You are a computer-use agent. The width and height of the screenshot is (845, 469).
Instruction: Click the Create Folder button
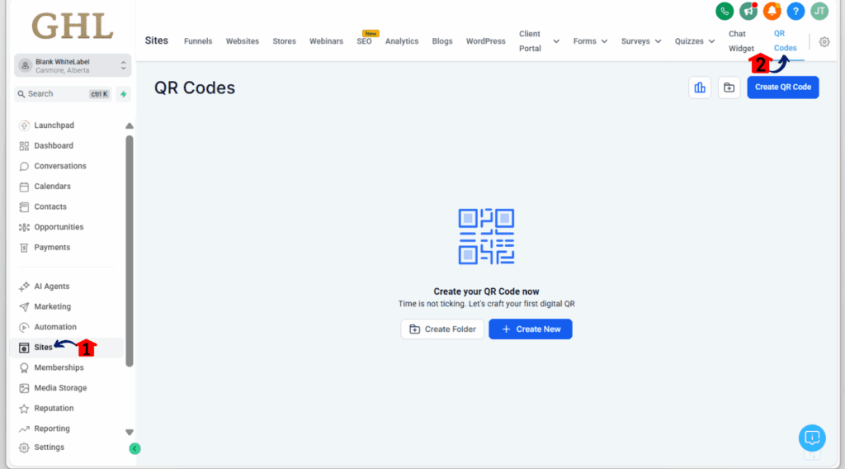click(x=442, y=329)
